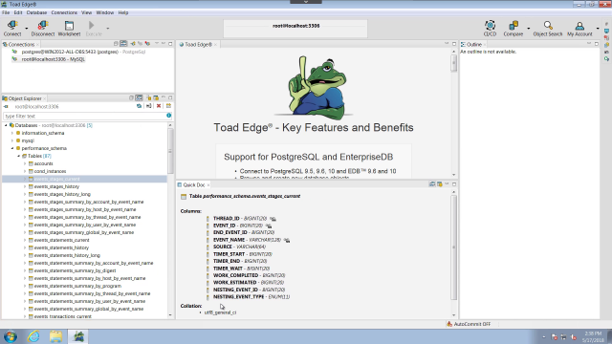Viewport: 612px width, 344px height.
Task: Click new connection icon in Connections panel
Action: pos(133,44)
